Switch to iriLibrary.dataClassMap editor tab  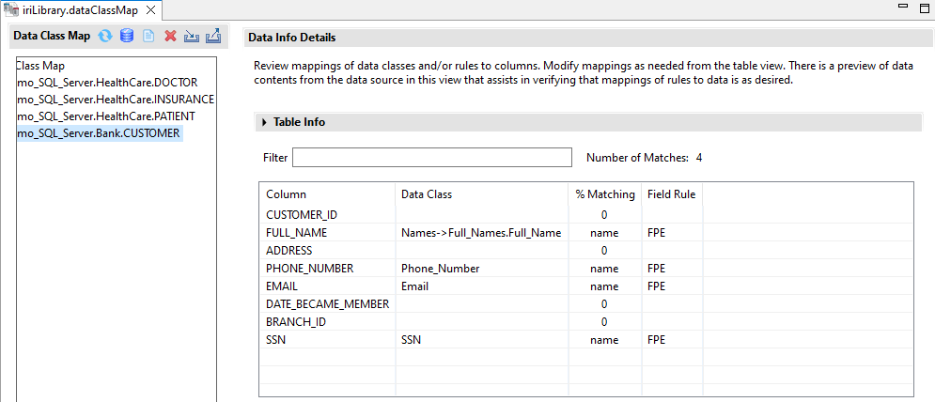(76, 9)
